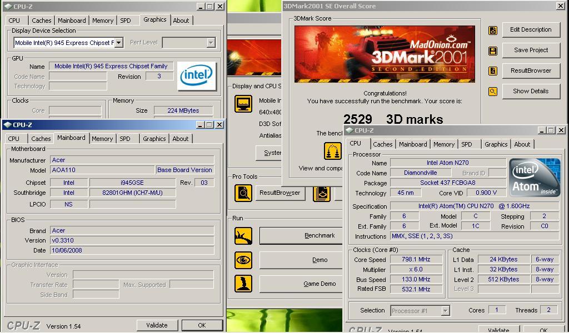Screen dimensions: 569x333
Task: Click the display monitor icon in 3DMark
Action: click(x=243, y=104)
